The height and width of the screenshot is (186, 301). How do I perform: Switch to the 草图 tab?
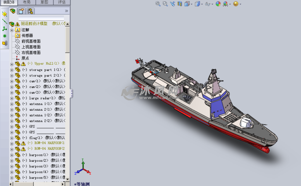[x=44, y=2]
